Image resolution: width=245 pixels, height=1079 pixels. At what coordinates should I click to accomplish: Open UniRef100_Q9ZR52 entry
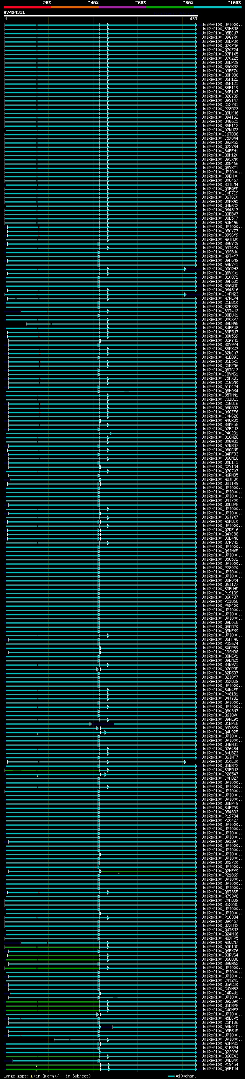(220, 142)
